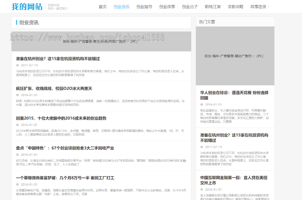Image resolution: width=302 pixels, height=200 pixels.
Task: Expand the 故事语录 dropdown arrow
Action: click(269, 7)
